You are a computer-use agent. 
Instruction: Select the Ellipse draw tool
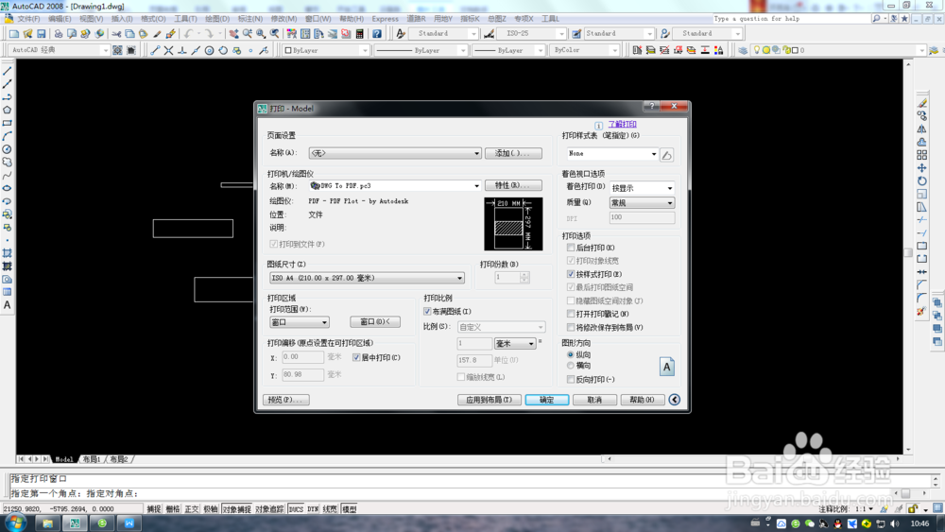(x=8, y=188)
